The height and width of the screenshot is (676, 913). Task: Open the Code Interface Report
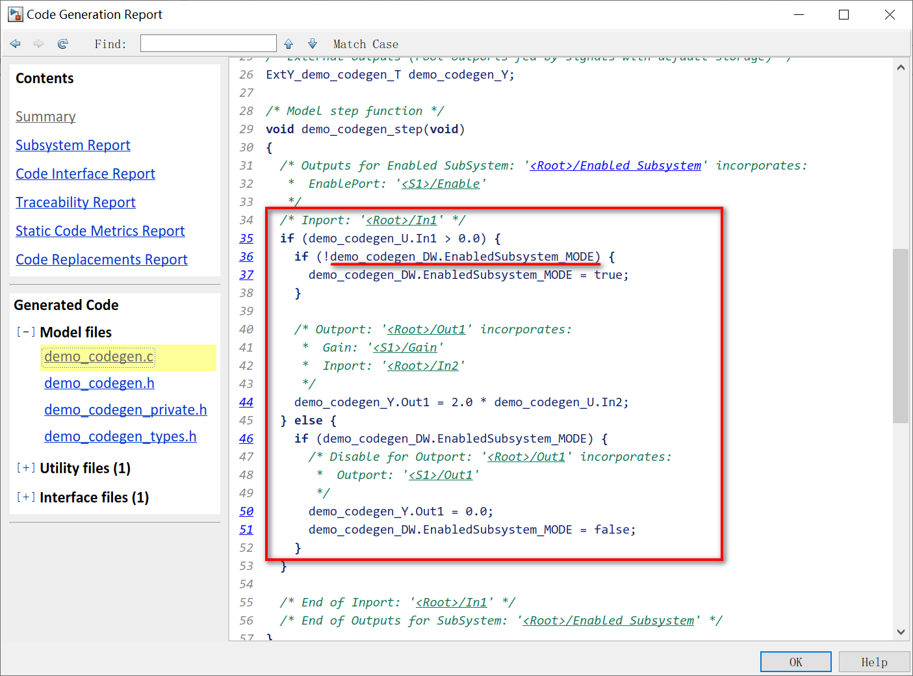(85, 174)
